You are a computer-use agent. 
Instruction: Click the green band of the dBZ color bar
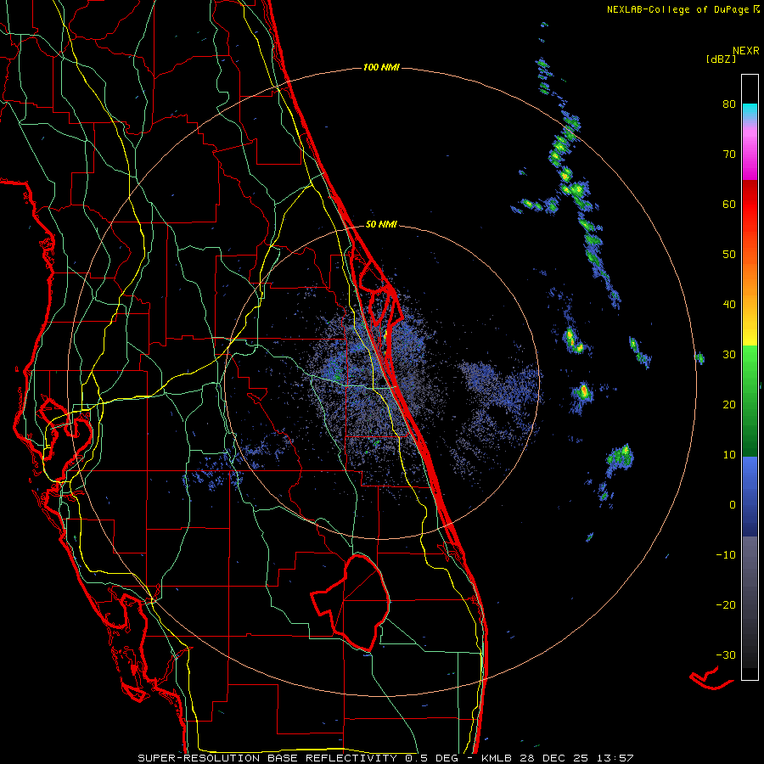750,401
